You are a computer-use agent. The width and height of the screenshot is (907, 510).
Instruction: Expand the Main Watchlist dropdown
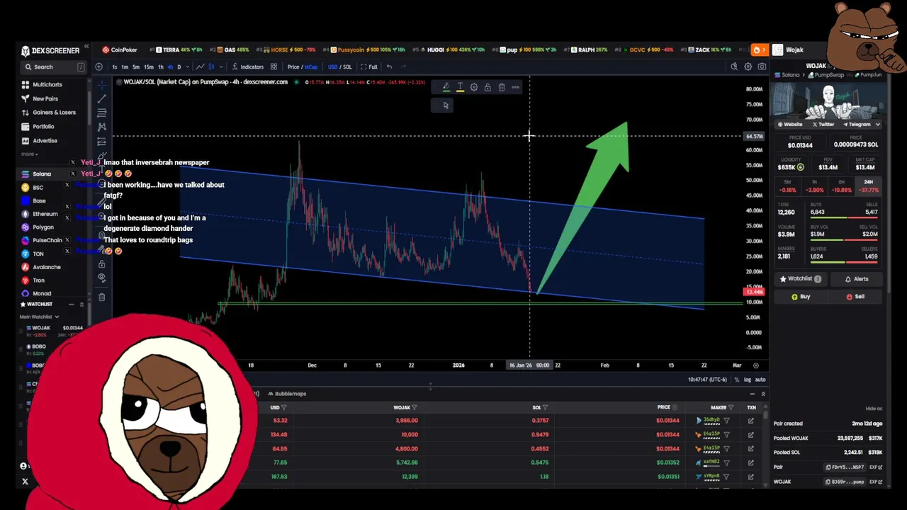(x=39, y=317)
